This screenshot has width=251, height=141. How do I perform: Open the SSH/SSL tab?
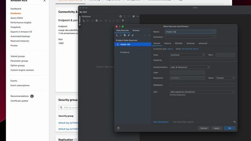pos(179,43)
